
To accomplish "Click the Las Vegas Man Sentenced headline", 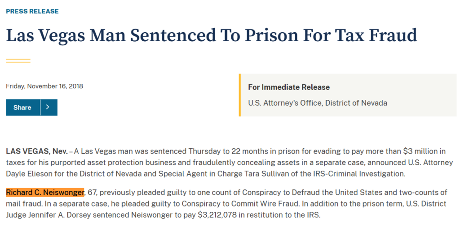I will pyautogui.click(x=212, y=35).
